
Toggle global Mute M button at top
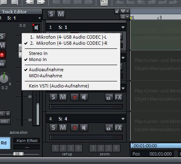tap(61, 14)
